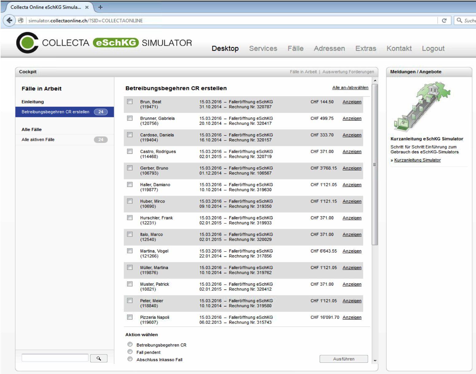Tick the checkbox for Muster, Patrick

(130, 284)
